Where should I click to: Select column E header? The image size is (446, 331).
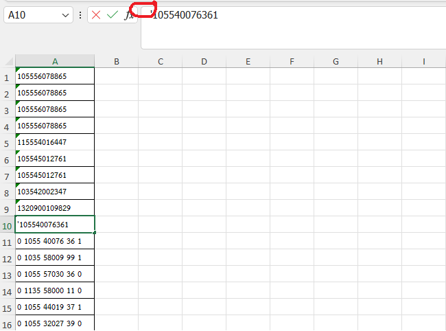(248, 61)
